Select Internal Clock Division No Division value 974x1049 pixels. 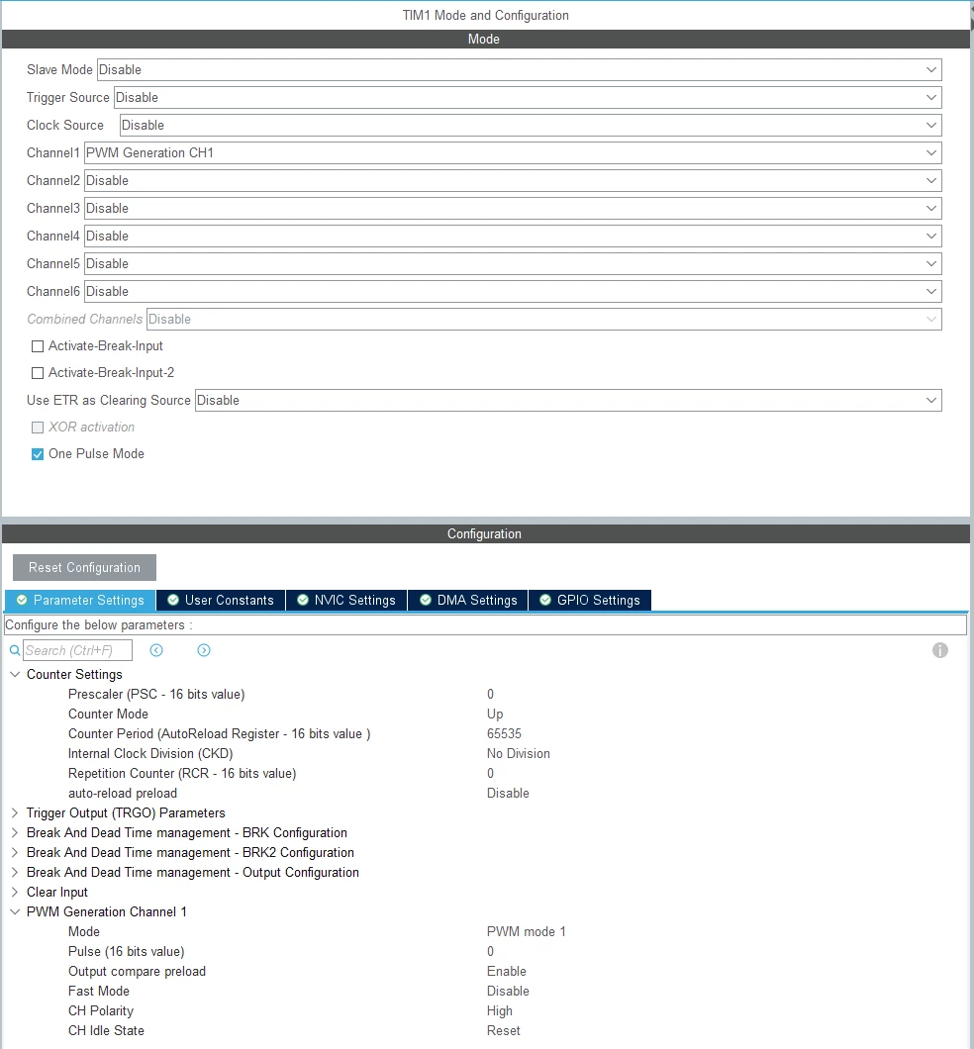click(x=519, y=754)
